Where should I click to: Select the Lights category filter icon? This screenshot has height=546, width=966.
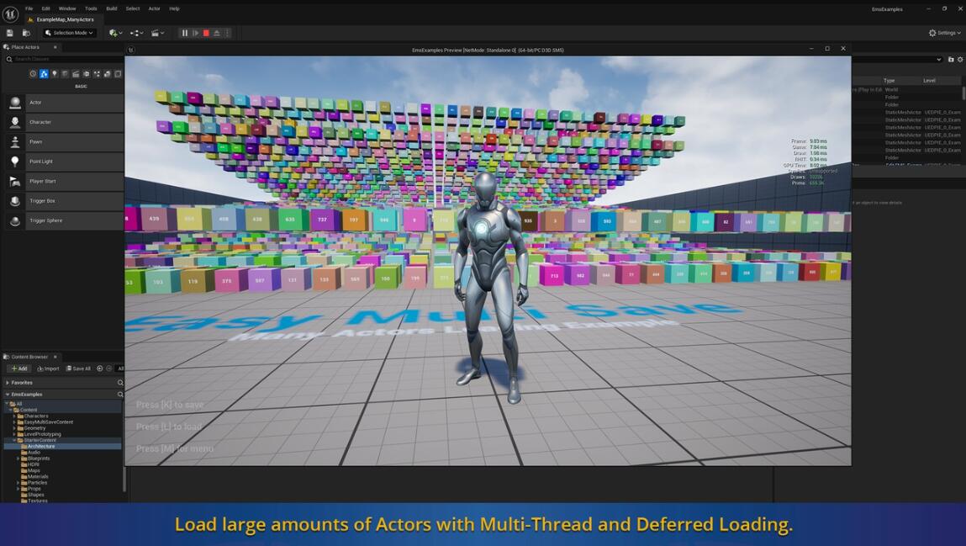[55, 74]
